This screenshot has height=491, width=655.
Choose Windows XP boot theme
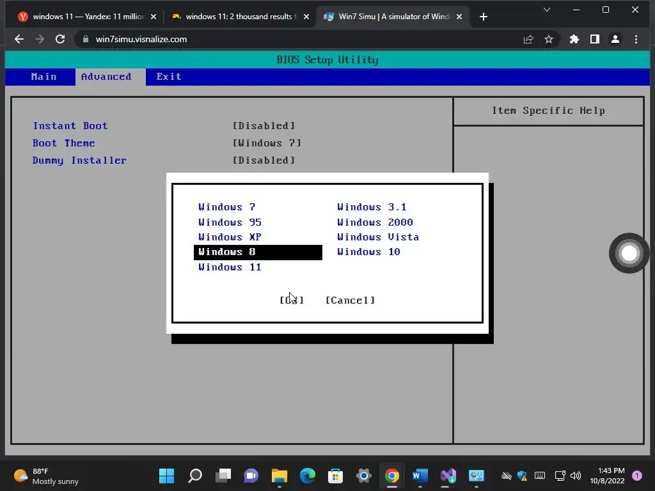(230, 237)
